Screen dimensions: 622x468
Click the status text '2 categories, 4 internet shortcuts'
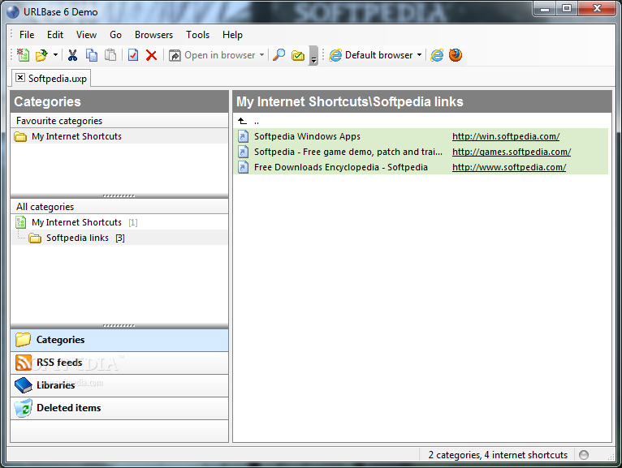click(x=498, y=455)
